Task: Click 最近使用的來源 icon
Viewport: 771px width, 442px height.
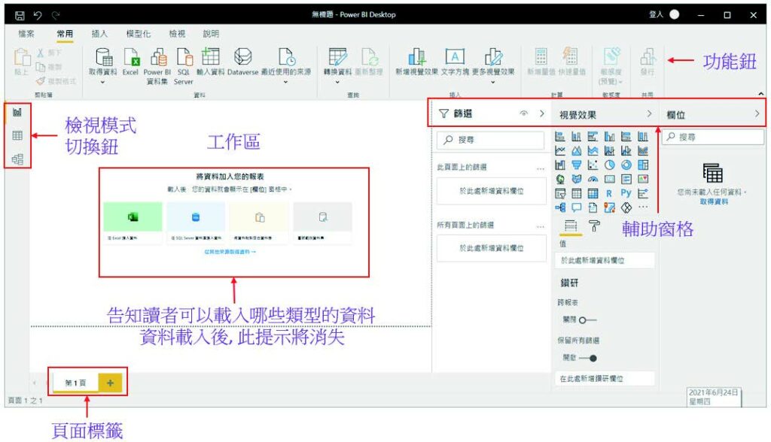Action: [286, 57]
